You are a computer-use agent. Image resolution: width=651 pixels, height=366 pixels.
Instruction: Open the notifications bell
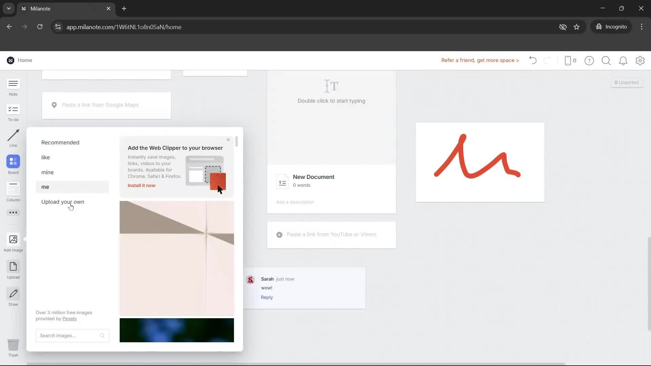[x=623, y=60]
